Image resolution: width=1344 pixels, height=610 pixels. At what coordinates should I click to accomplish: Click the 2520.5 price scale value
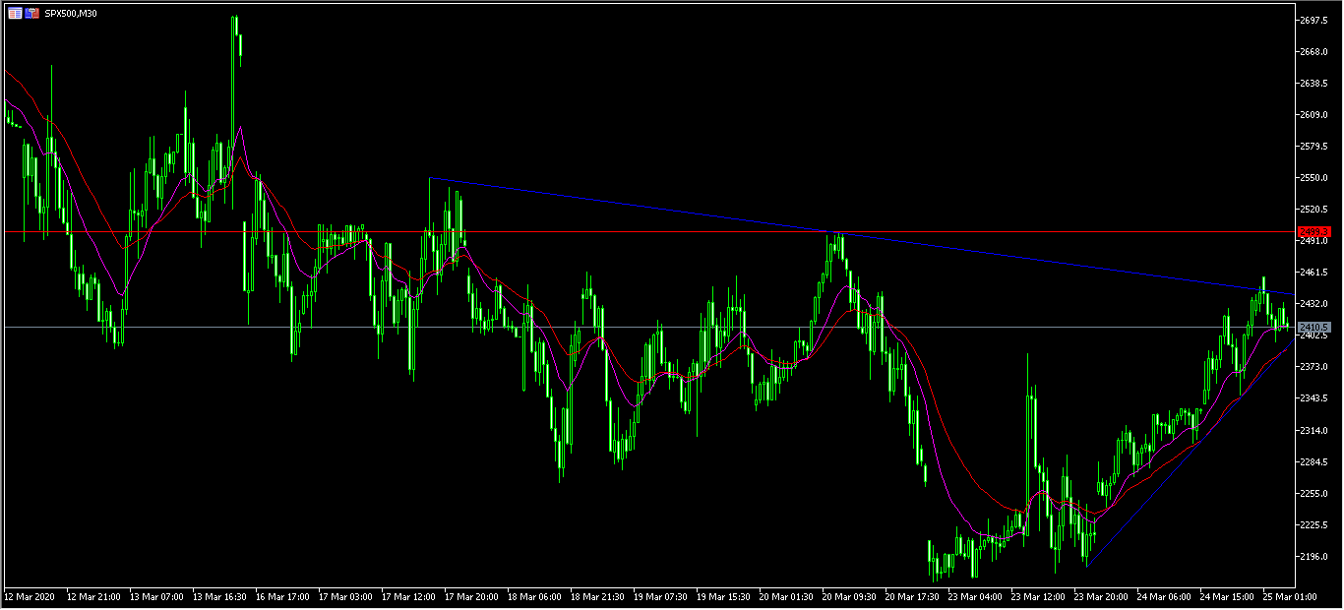[1314, 209]
